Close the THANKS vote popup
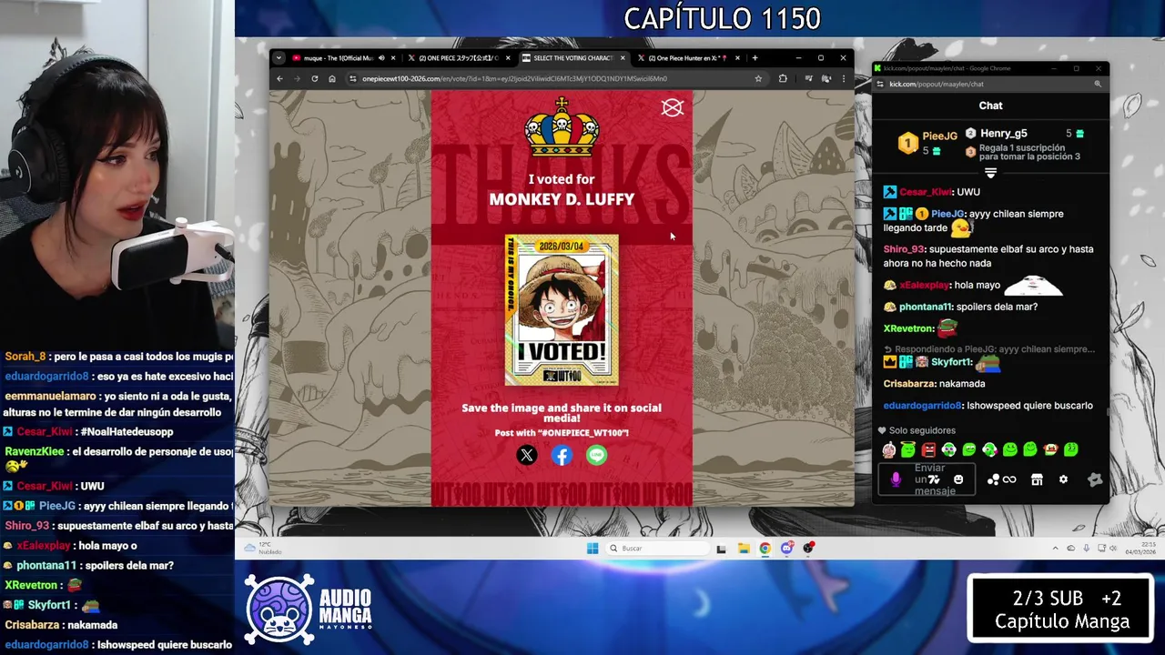 tap(672, 108)
